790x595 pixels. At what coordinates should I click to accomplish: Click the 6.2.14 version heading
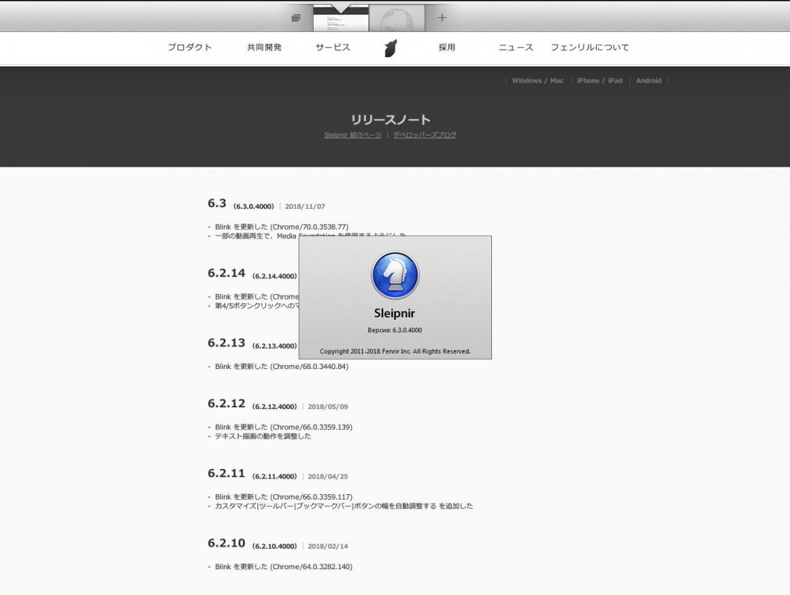226,273
